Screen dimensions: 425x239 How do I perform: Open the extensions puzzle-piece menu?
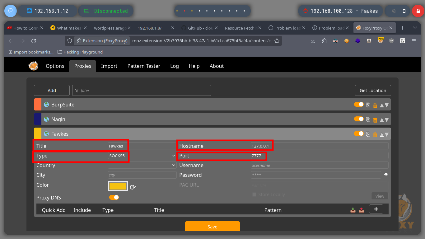324,41
